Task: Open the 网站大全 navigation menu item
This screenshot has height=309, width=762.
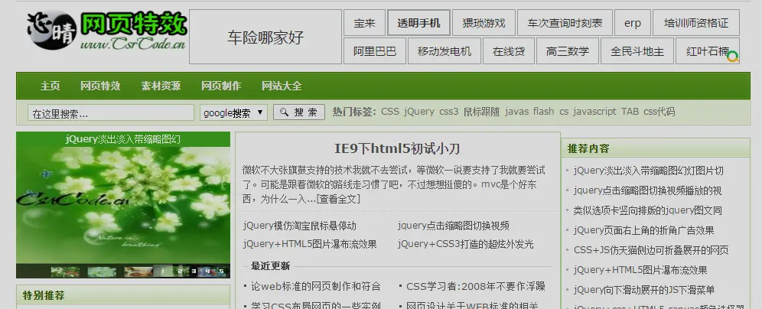Action: tap(282, 86)
